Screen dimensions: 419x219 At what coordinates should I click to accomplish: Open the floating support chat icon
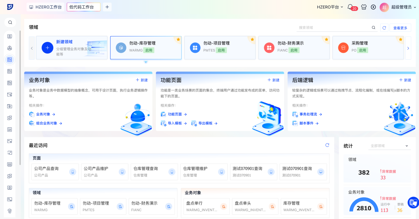(413, 202)
